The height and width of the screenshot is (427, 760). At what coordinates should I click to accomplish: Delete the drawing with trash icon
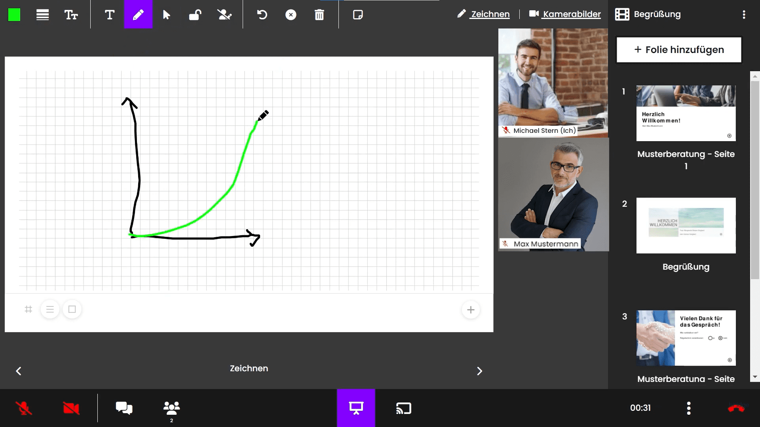tap(319, 15)
